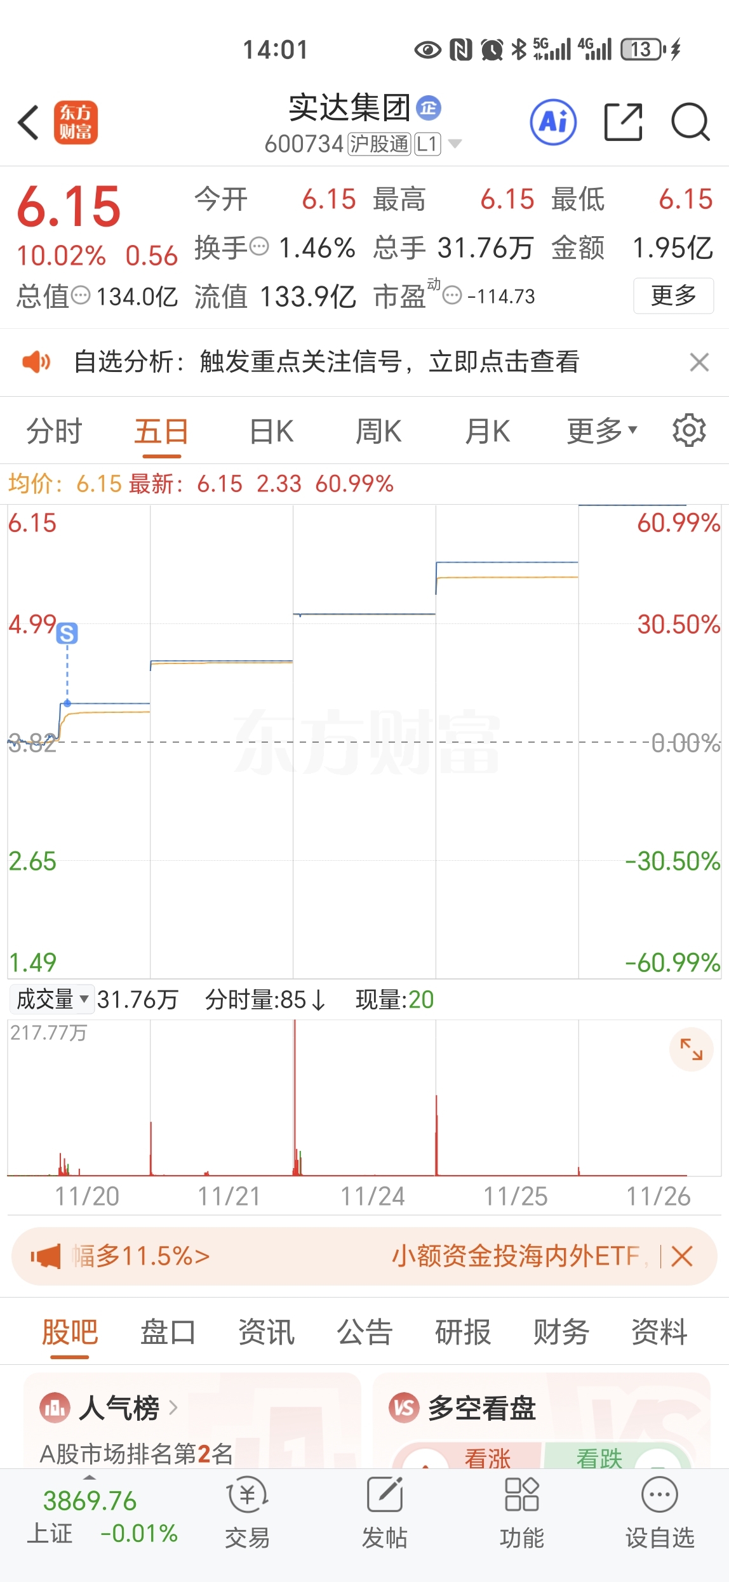Open the search magnifier icon
This screenshot has height=1582, width=729.
pos(690,121)
